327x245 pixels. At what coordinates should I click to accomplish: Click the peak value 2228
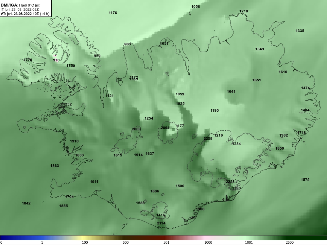coord(230,182)
